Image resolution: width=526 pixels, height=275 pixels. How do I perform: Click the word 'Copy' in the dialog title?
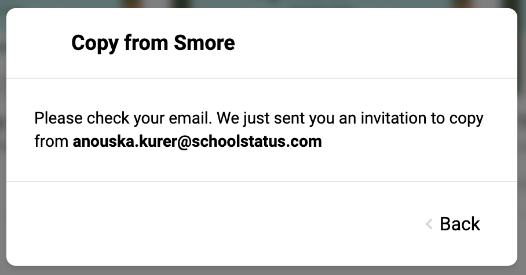95,44
